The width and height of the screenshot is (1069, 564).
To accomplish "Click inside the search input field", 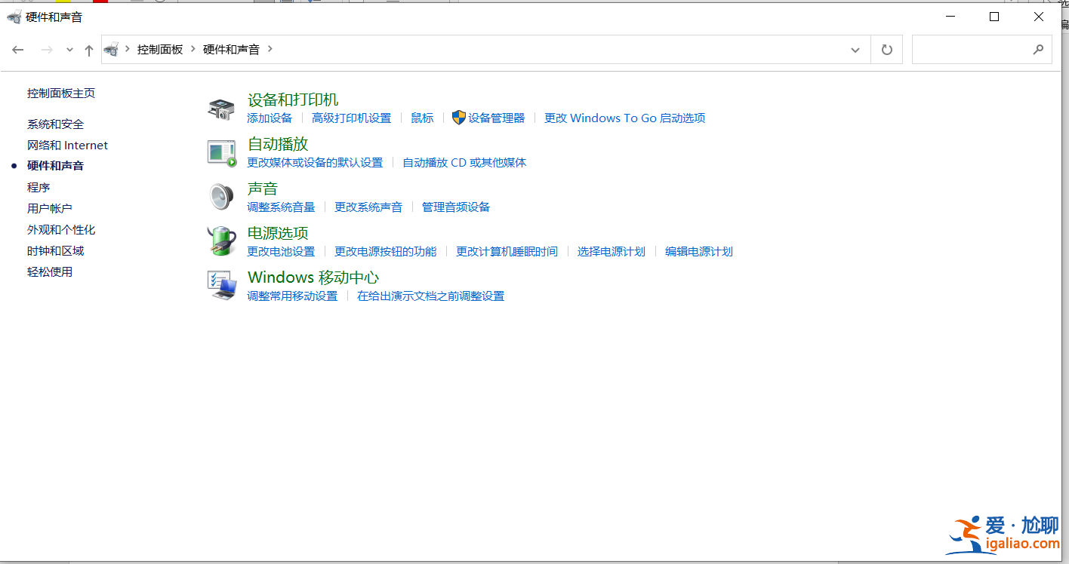I will tap(974, 49).
